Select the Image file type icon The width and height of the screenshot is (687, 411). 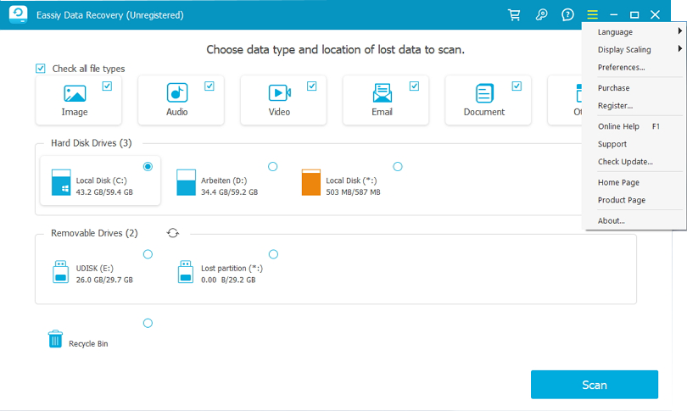[x=75, y=93]
